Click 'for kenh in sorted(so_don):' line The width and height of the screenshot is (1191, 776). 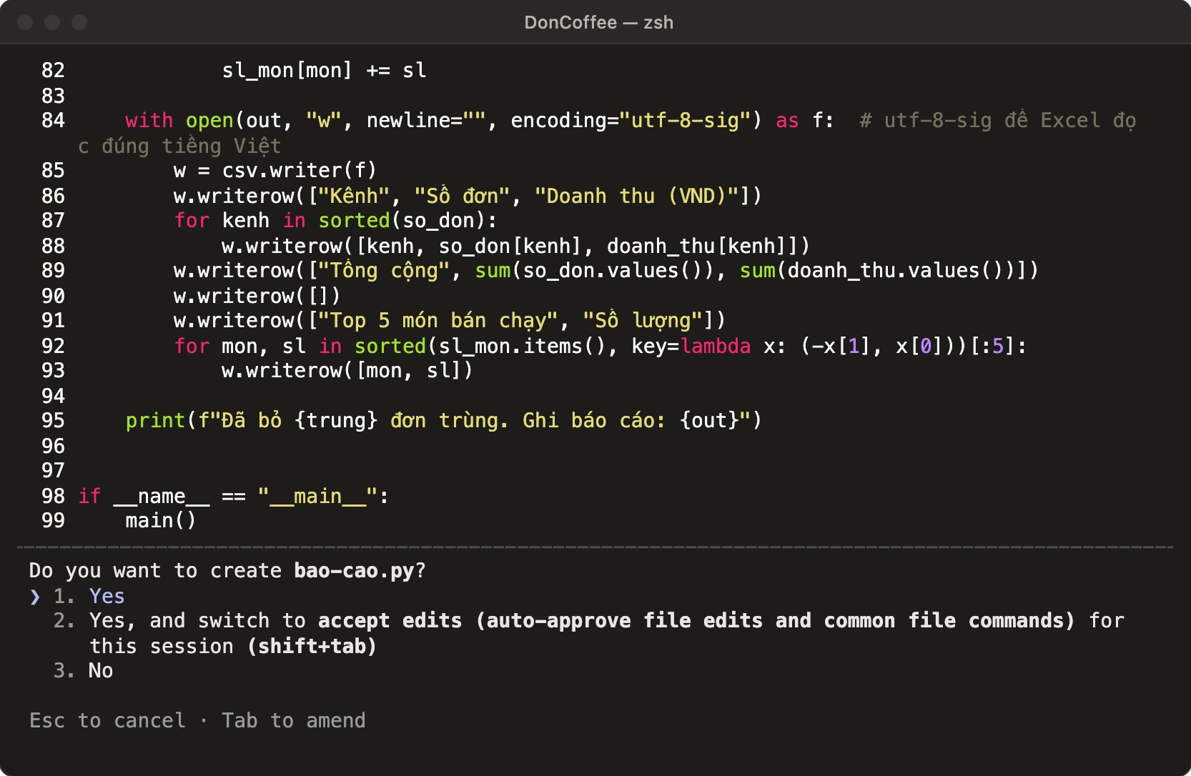coord(335,220)
